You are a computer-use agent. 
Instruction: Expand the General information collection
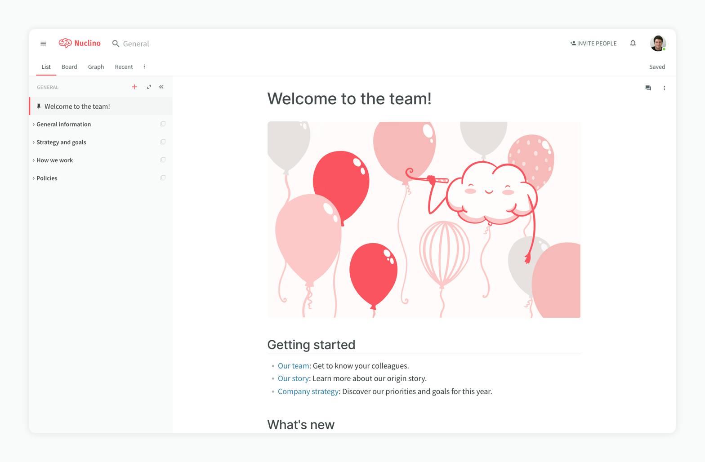pos(34,124)
